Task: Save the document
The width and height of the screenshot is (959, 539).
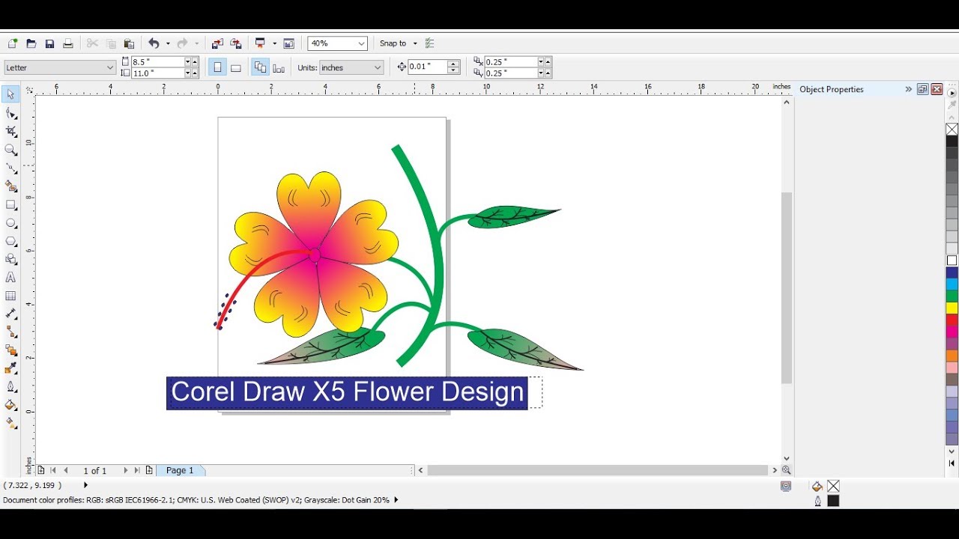Action: [49, 43]
